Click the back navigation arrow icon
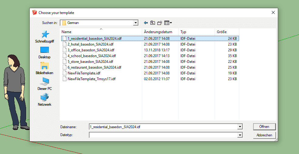The height and width of the screenshot is (154, 299). tap(146, 23)
